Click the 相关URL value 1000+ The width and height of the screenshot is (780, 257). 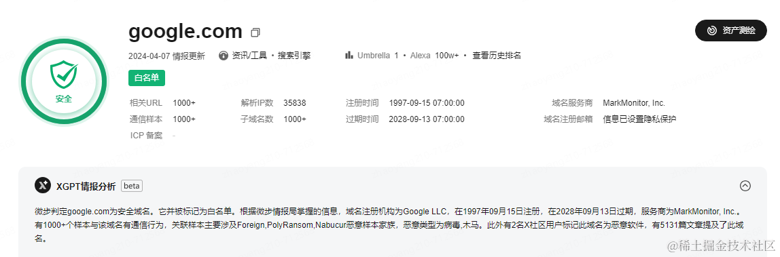click(x=184, y=103)
